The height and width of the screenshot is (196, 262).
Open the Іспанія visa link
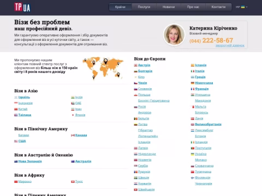(201, 65)
